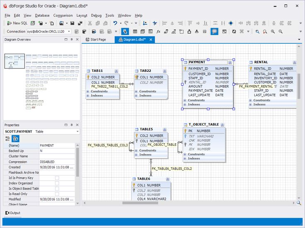305x228 pixels.
Task: Toggle the Categorized properties view icon
Action: coord(7,138)
